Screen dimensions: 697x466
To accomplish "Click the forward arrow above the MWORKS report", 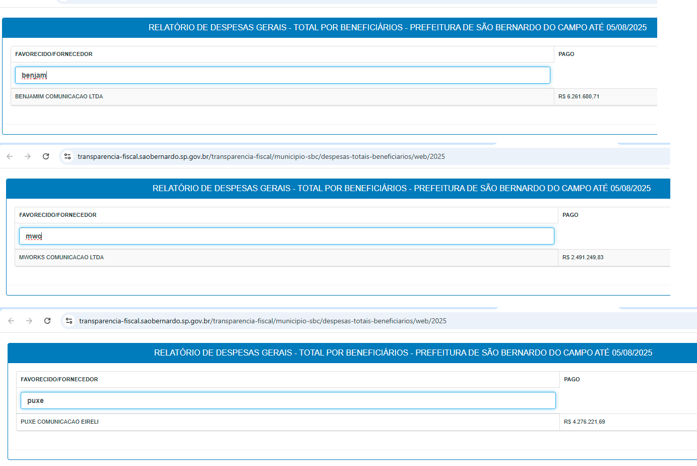I will click(x=28, y=156).
